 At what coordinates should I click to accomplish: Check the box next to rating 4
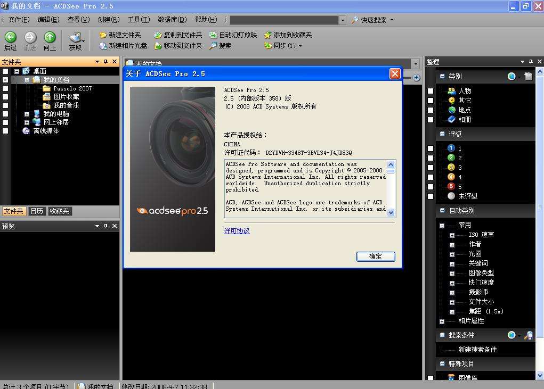point(431,177)
